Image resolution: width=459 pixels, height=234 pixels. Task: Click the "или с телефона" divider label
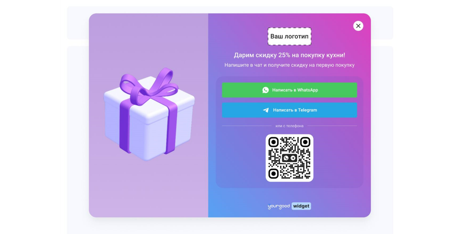(x=290, y=126)
